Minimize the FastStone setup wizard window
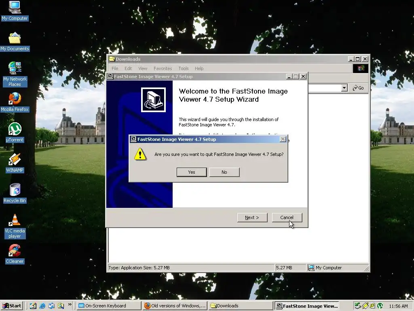414x311 pixels. pyautogui.click(x=289, y=77)
